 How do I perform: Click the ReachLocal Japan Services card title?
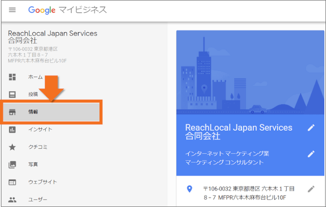[x=239, y=132]
